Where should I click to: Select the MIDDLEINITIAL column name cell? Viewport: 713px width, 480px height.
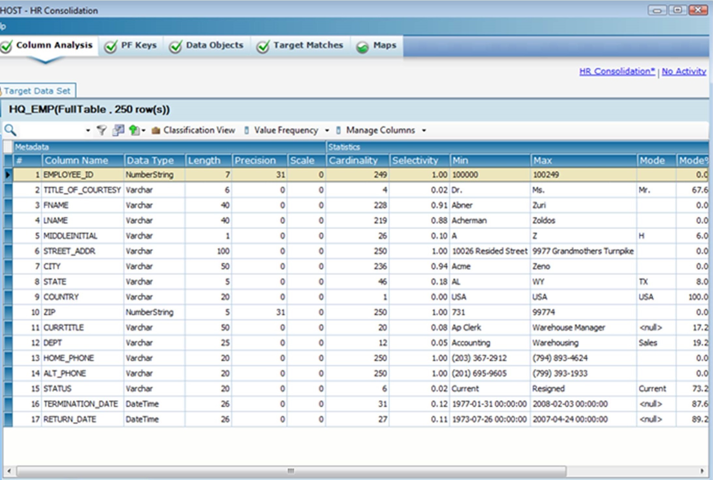(83, 236)
